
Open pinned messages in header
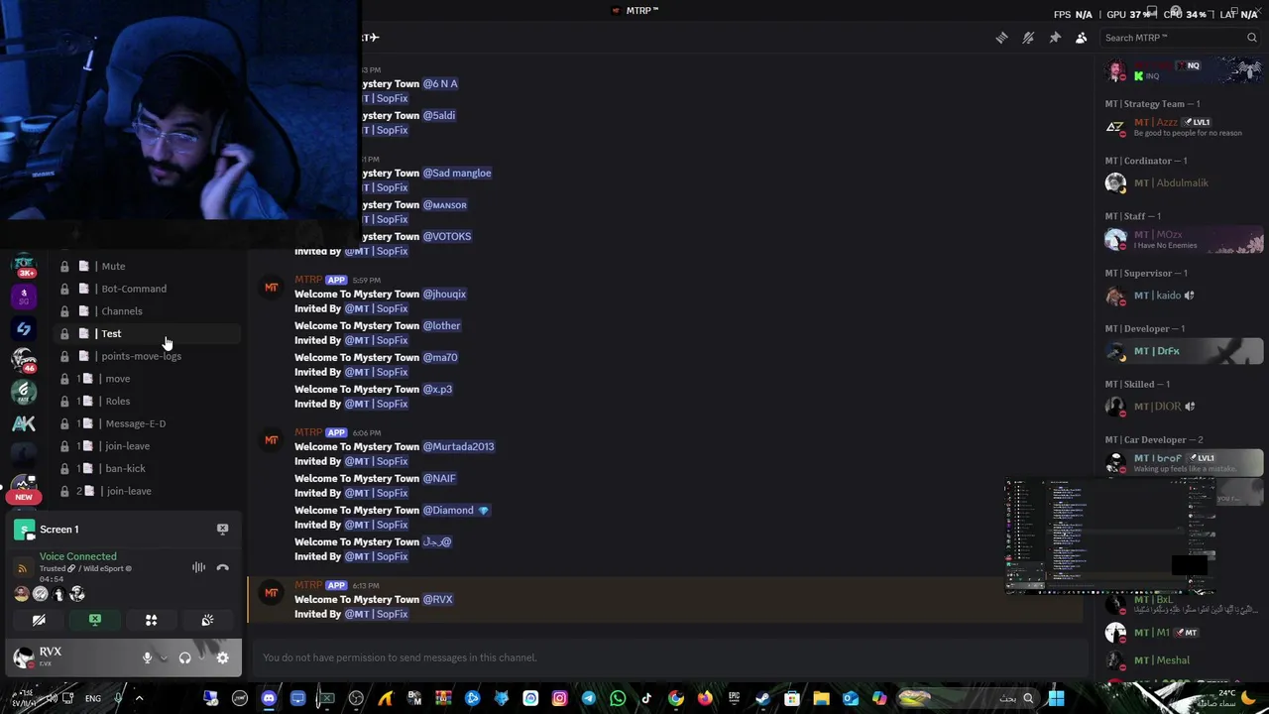tap(1055, 38)
